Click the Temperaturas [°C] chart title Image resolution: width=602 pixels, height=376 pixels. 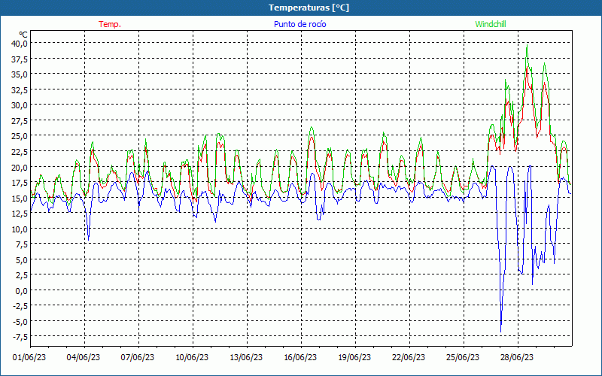tap(309, 8)
